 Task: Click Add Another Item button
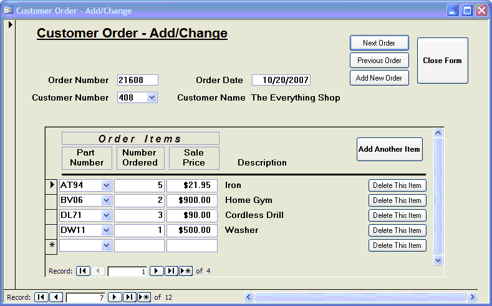(x=389, y=149)
